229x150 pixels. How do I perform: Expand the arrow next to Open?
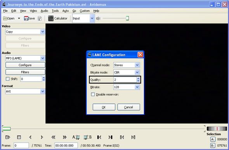tap(19, 18)
